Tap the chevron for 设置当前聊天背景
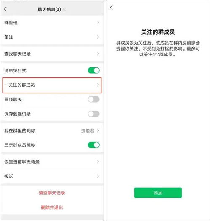This screenshot has width=210, height=221. pyautogui.click(x=98, y=162)
